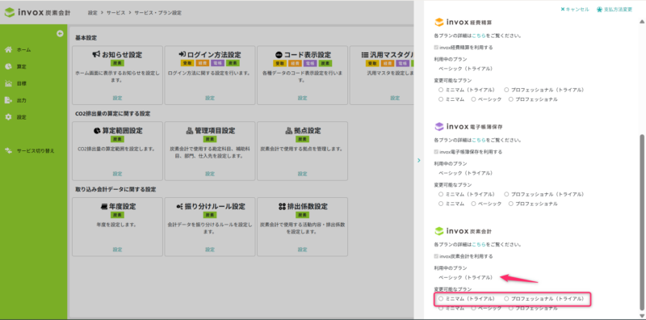Open 設定 link on 拠点設定 card

pos(302,174)
